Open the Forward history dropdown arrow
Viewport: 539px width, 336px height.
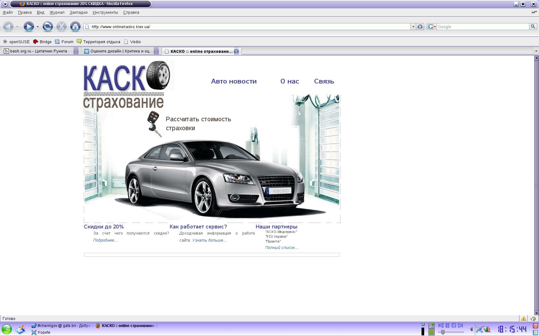tap(38, 27)
